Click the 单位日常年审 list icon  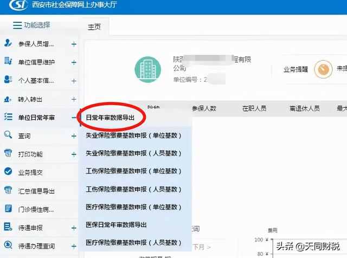(x=9, y=117)
